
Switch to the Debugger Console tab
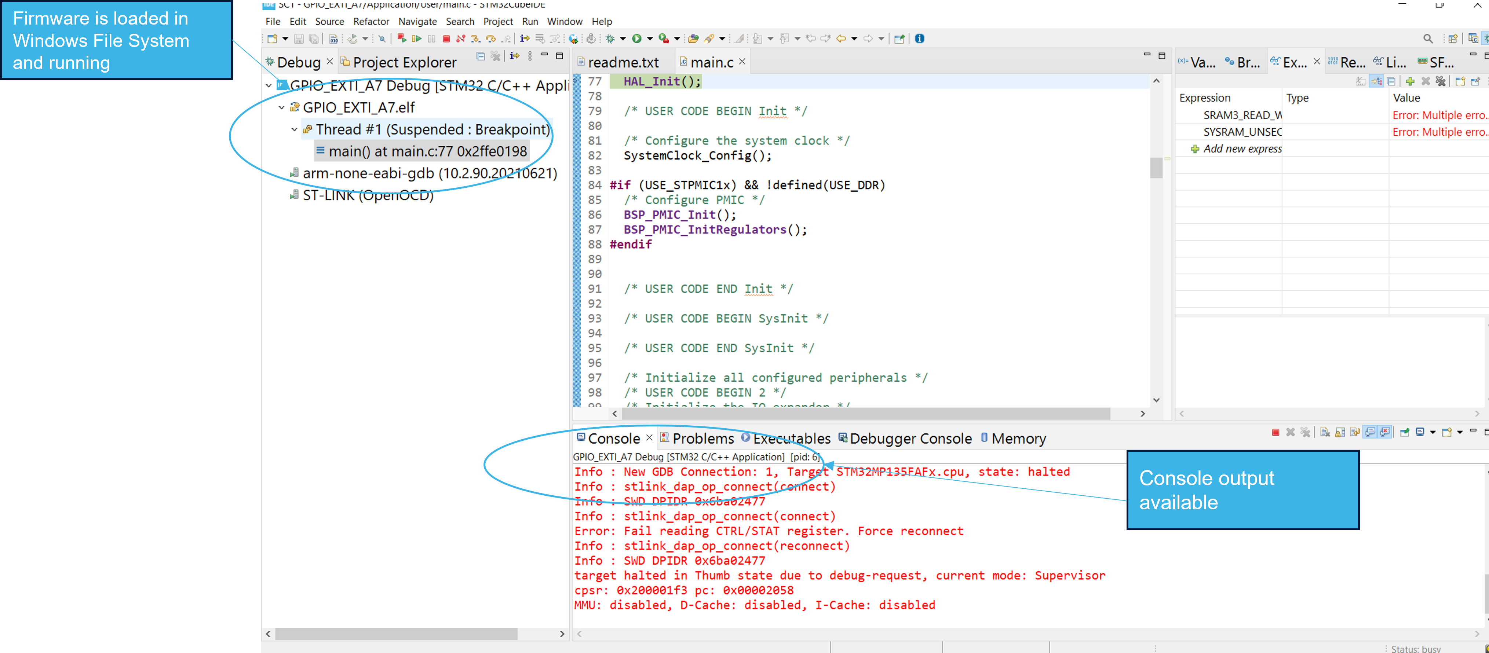click(905, 439)
